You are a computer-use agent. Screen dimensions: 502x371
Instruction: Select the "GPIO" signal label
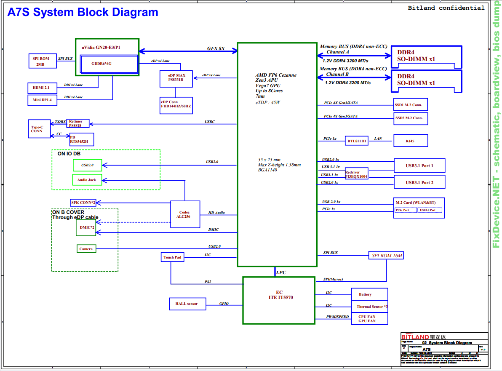[x=224, y=304]
